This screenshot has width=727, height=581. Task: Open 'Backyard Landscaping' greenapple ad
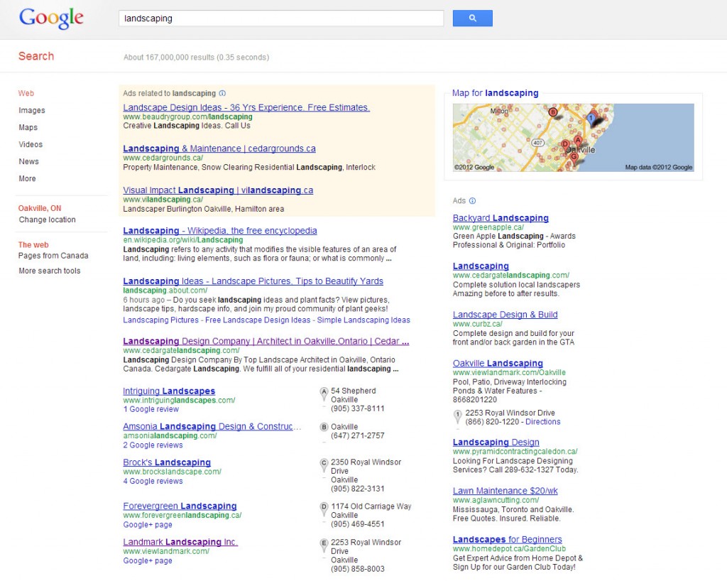[x=501, y=218]
